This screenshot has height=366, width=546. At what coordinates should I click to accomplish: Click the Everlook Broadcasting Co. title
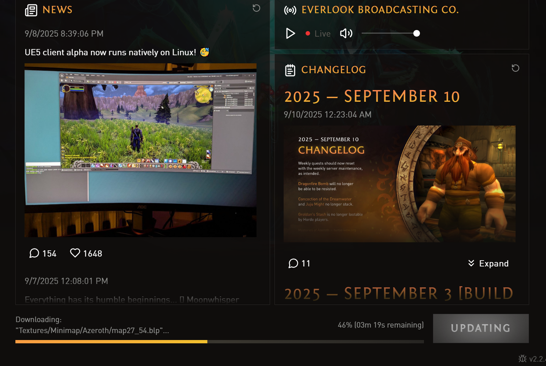[x=380, y=10]
